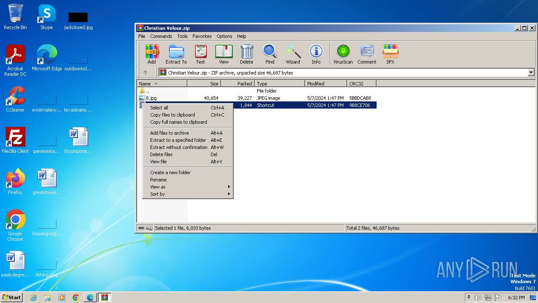This screenshot has height=303, width=538.
Task: Select easilydegre... Word document on desktop
Action: click(15, 264)
